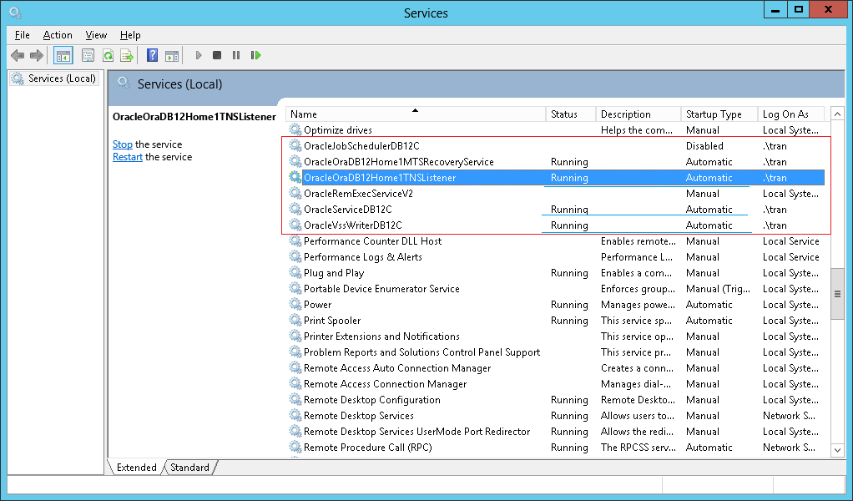
Task: Click 'The RPCSS serv...' description cell
Action: coord(638,448)
